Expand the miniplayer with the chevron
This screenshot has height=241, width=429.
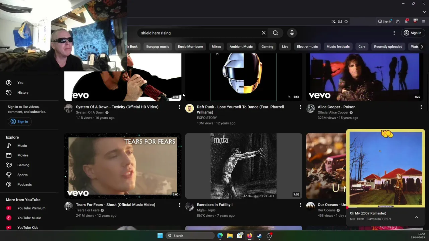click(x=417, y=217)
